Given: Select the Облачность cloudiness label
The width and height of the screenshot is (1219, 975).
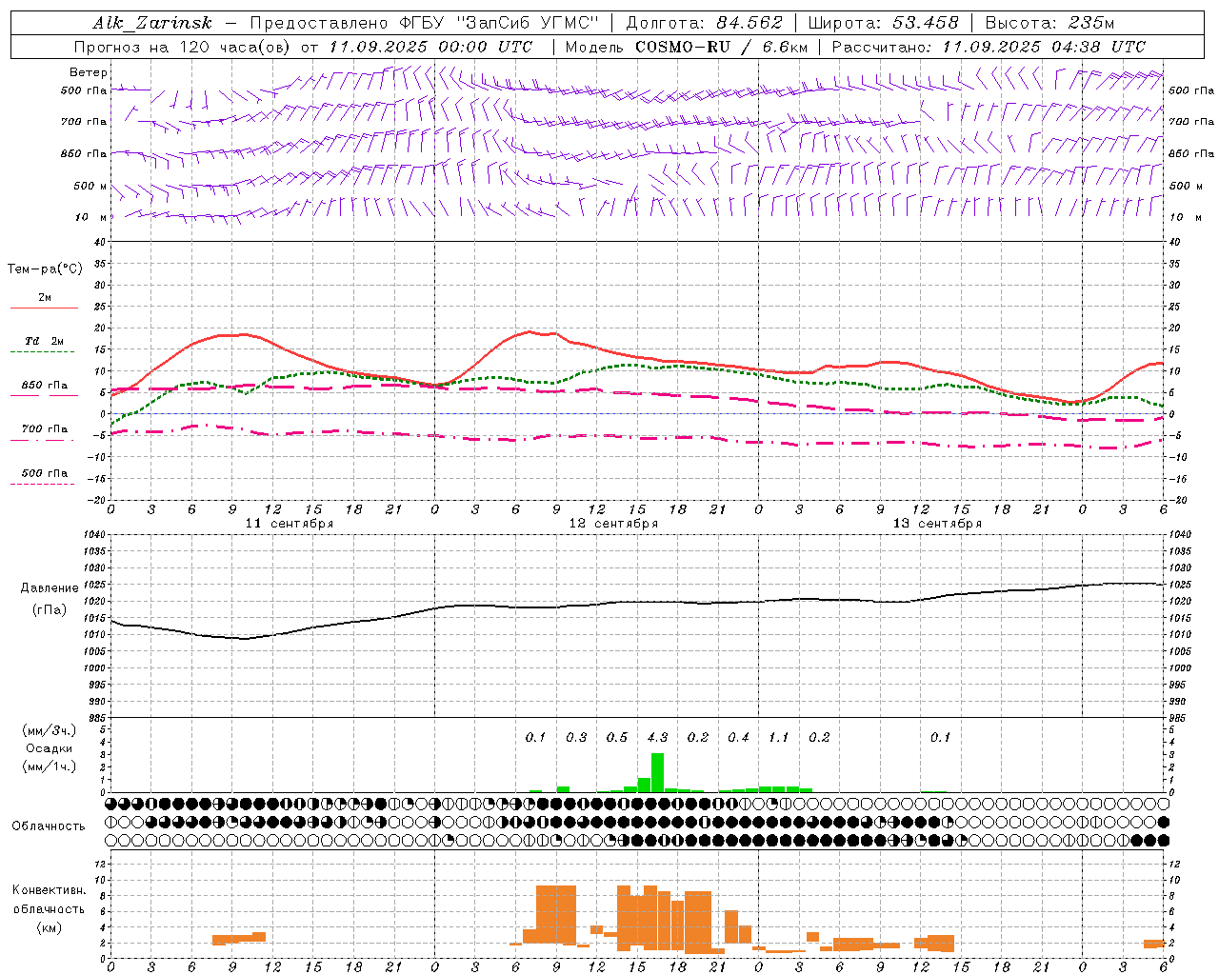Looking at the screenshot, I should pos(49,826).
